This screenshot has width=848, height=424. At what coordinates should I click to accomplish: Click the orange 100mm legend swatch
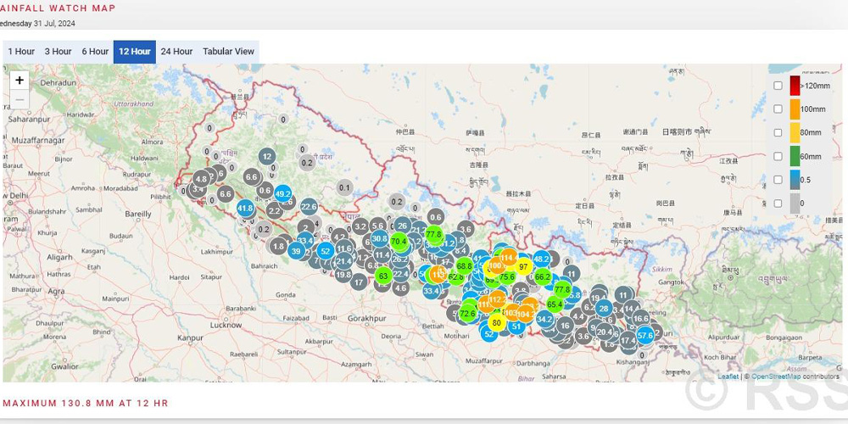pos(795,109)
